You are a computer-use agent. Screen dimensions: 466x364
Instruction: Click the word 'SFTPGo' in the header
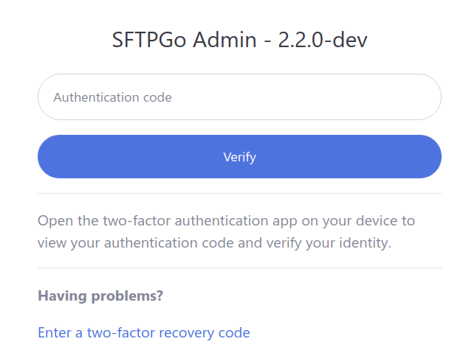150,40
